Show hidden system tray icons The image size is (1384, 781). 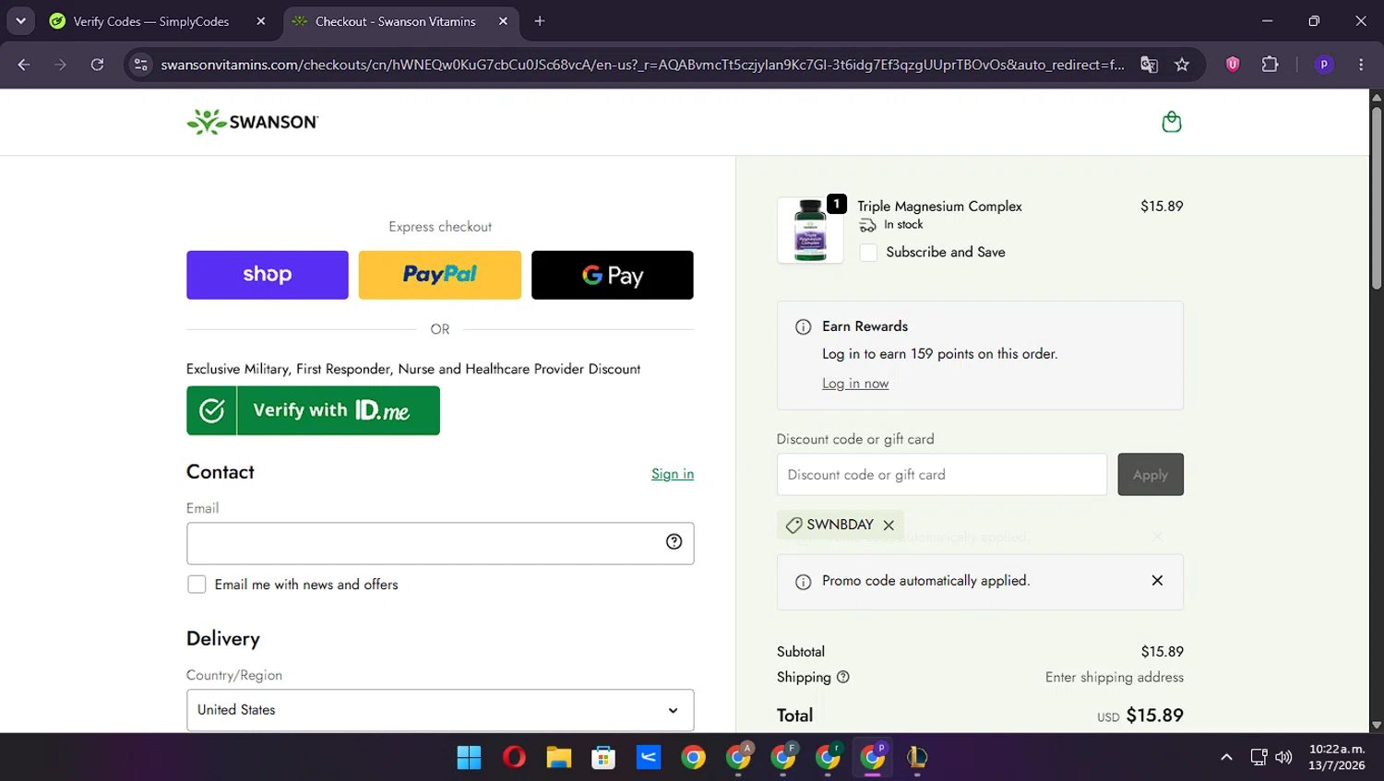[x=1226, y=757]
